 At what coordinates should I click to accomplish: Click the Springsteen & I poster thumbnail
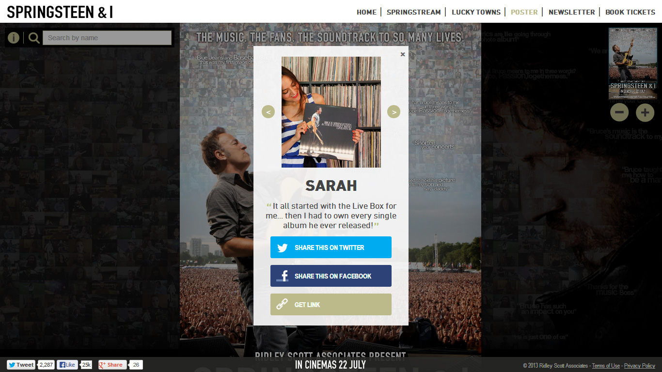point(633,63)
